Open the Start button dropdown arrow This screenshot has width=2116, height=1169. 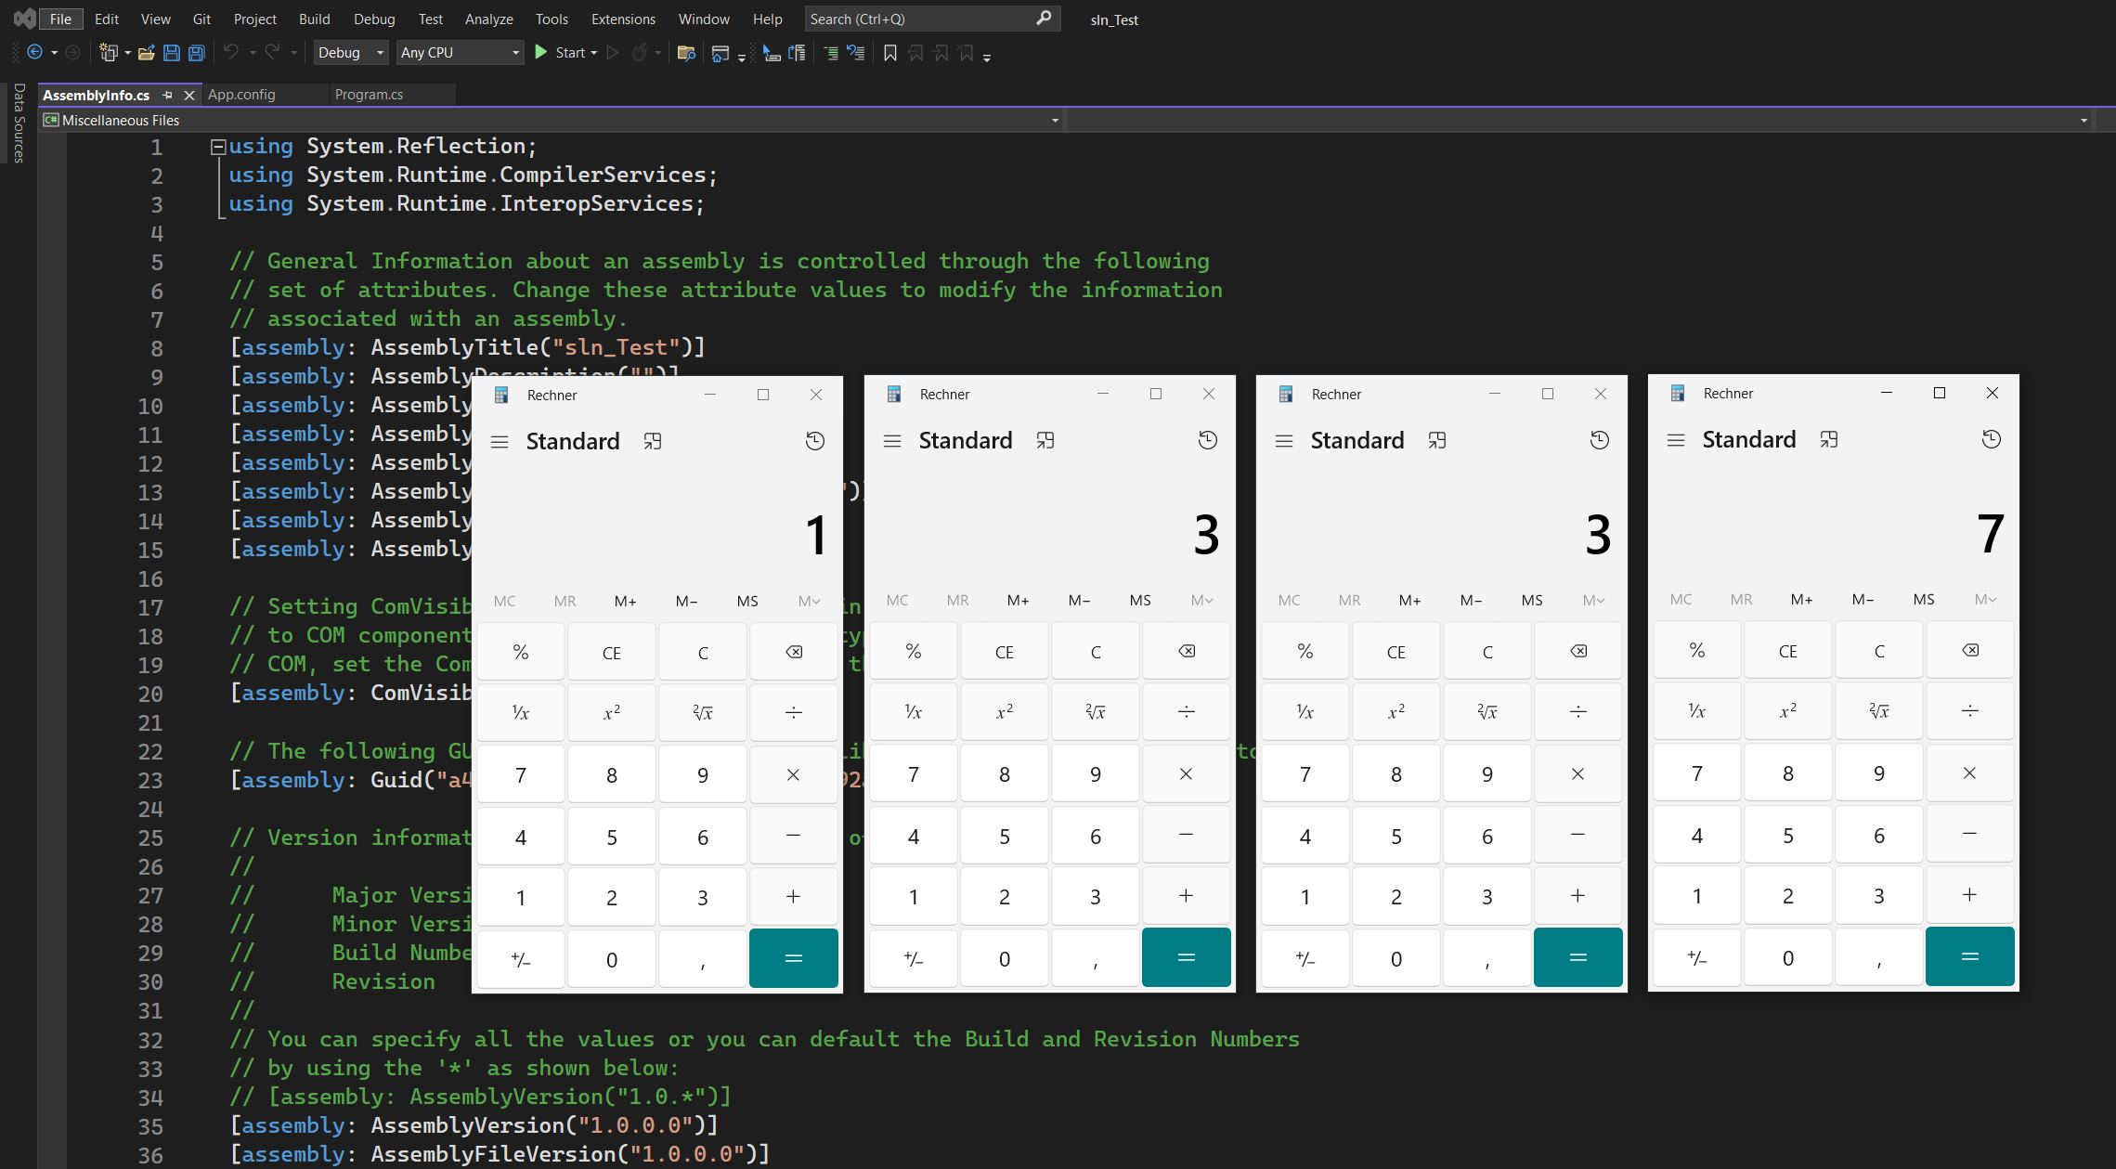pyautogui.click(x=593, y=53)
